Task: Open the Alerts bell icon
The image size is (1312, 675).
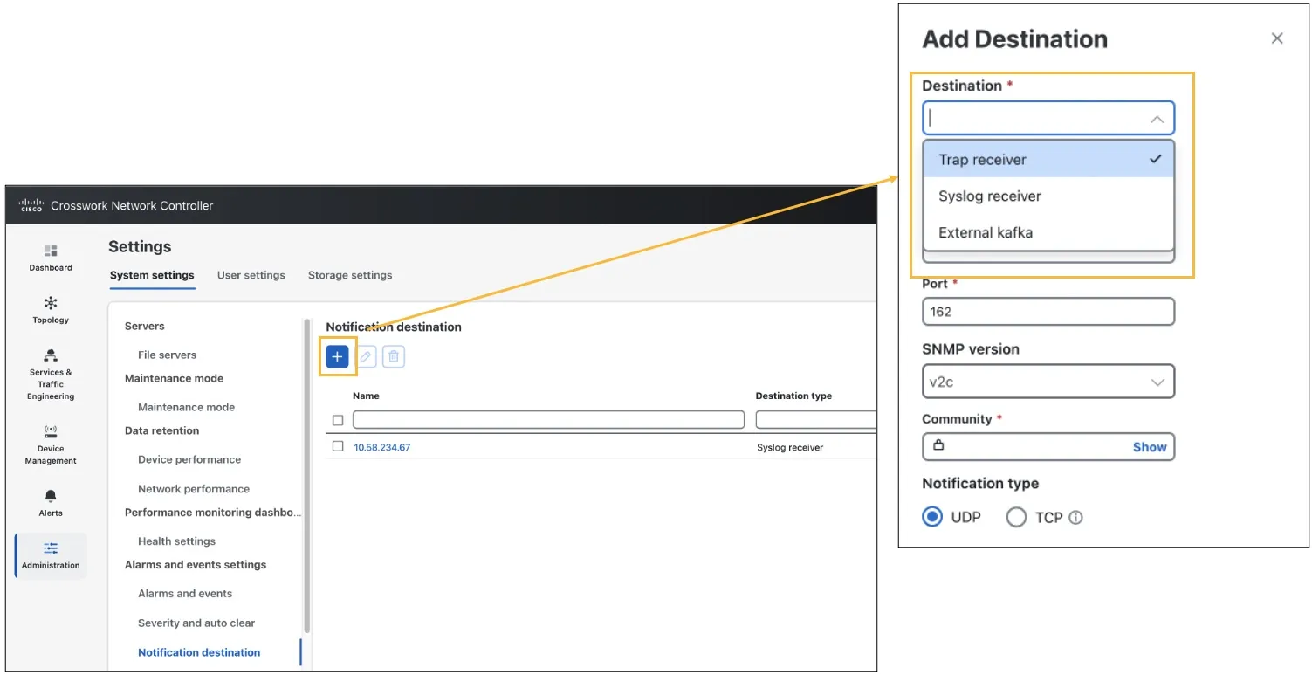Action: (51, 496)
